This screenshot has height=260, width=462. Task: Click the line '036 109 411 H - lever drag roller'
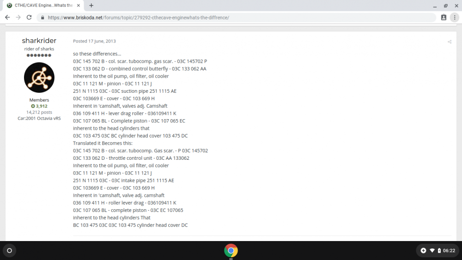125,113
